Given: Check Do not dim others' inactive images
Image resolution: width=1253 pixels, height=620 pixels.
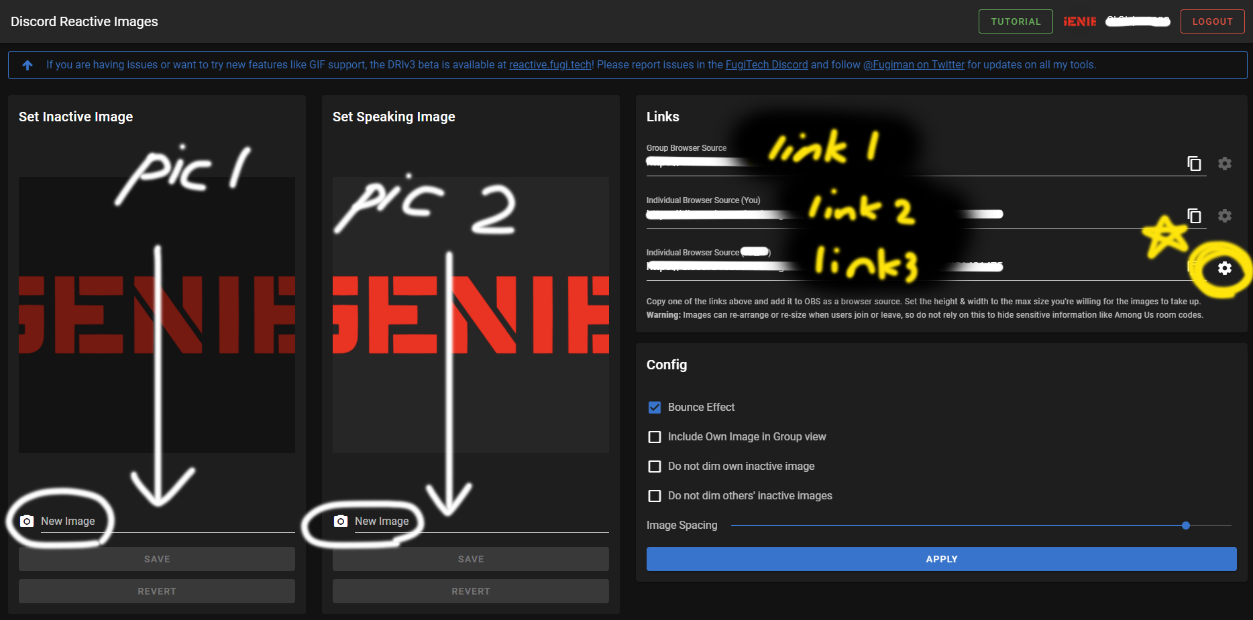Looking at the screenshot, I should point(655,496).
